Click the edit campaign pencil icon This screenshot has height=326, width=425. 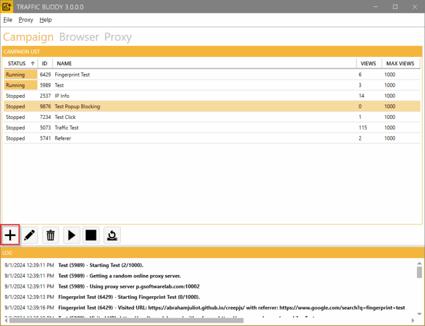[x=30, y=235]
